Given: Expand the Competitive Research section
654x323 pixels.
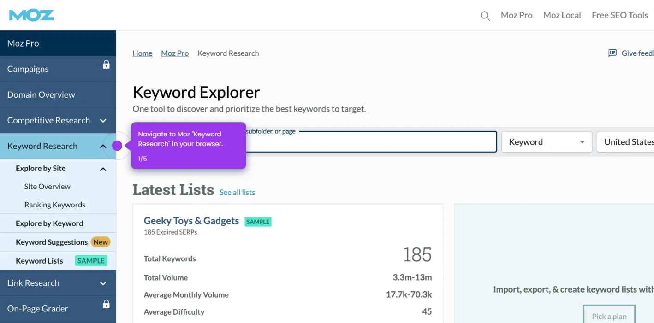Looking at the screenshot, I should click(103, 121).
